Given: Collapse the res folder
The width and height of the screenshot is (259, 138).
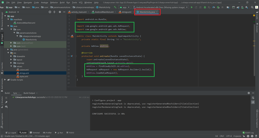Looking at the screenshot, I should (8, 53).
